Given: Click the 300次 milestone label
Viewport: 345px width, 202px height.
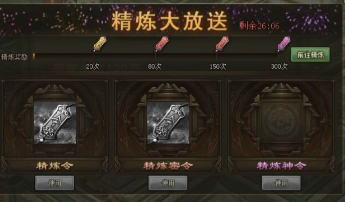Looking at the screenshot, I should click(279, 66).
